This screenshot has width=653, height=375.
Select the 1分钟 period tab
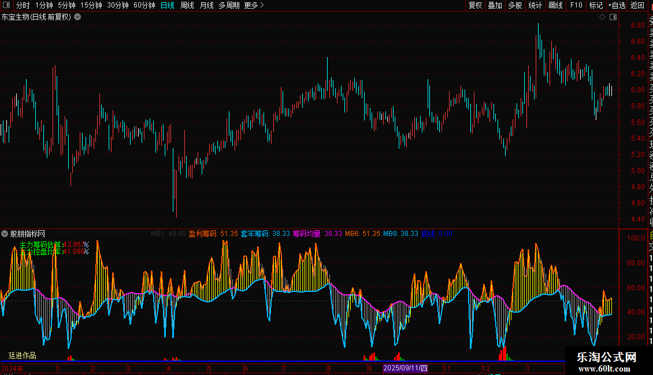44,5
